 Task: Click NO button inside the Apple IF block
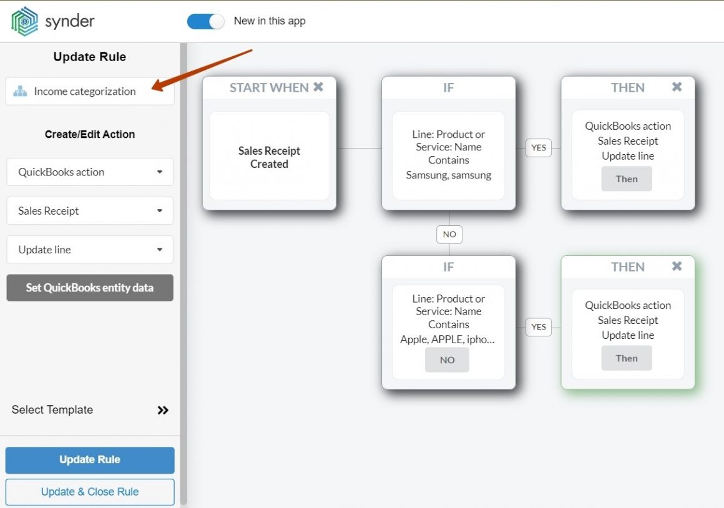click(x=447, y=359)
